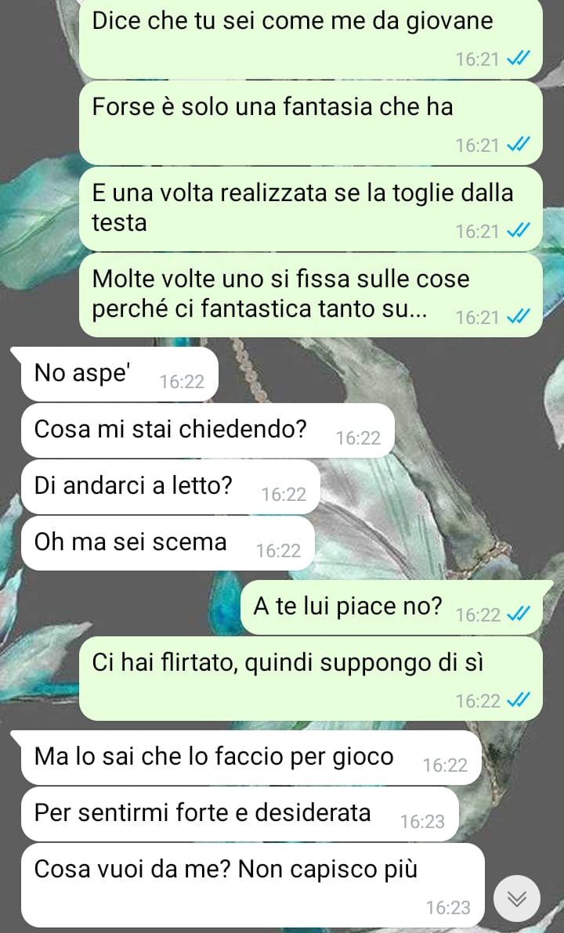Image resolution: width=564 pixels, height=933 pixels.
Task: Select "Per sentirmi forte e desiderata" bubble
Action: [240, 814]
